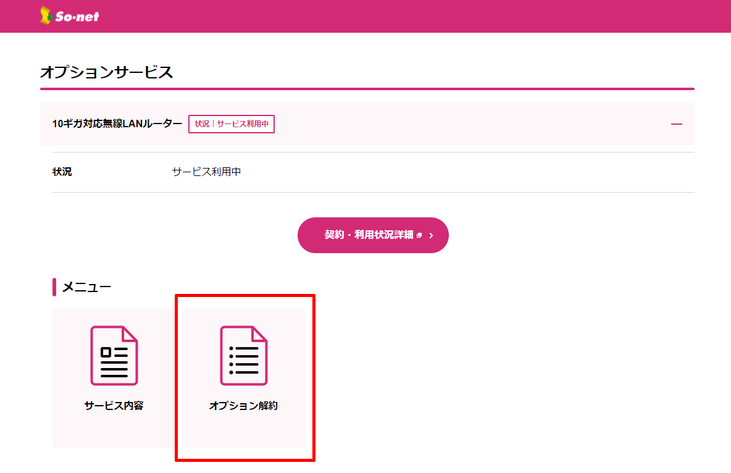Click the external link icon in 契約・利用状況詳細
The image size is (731, 473).
419,235
